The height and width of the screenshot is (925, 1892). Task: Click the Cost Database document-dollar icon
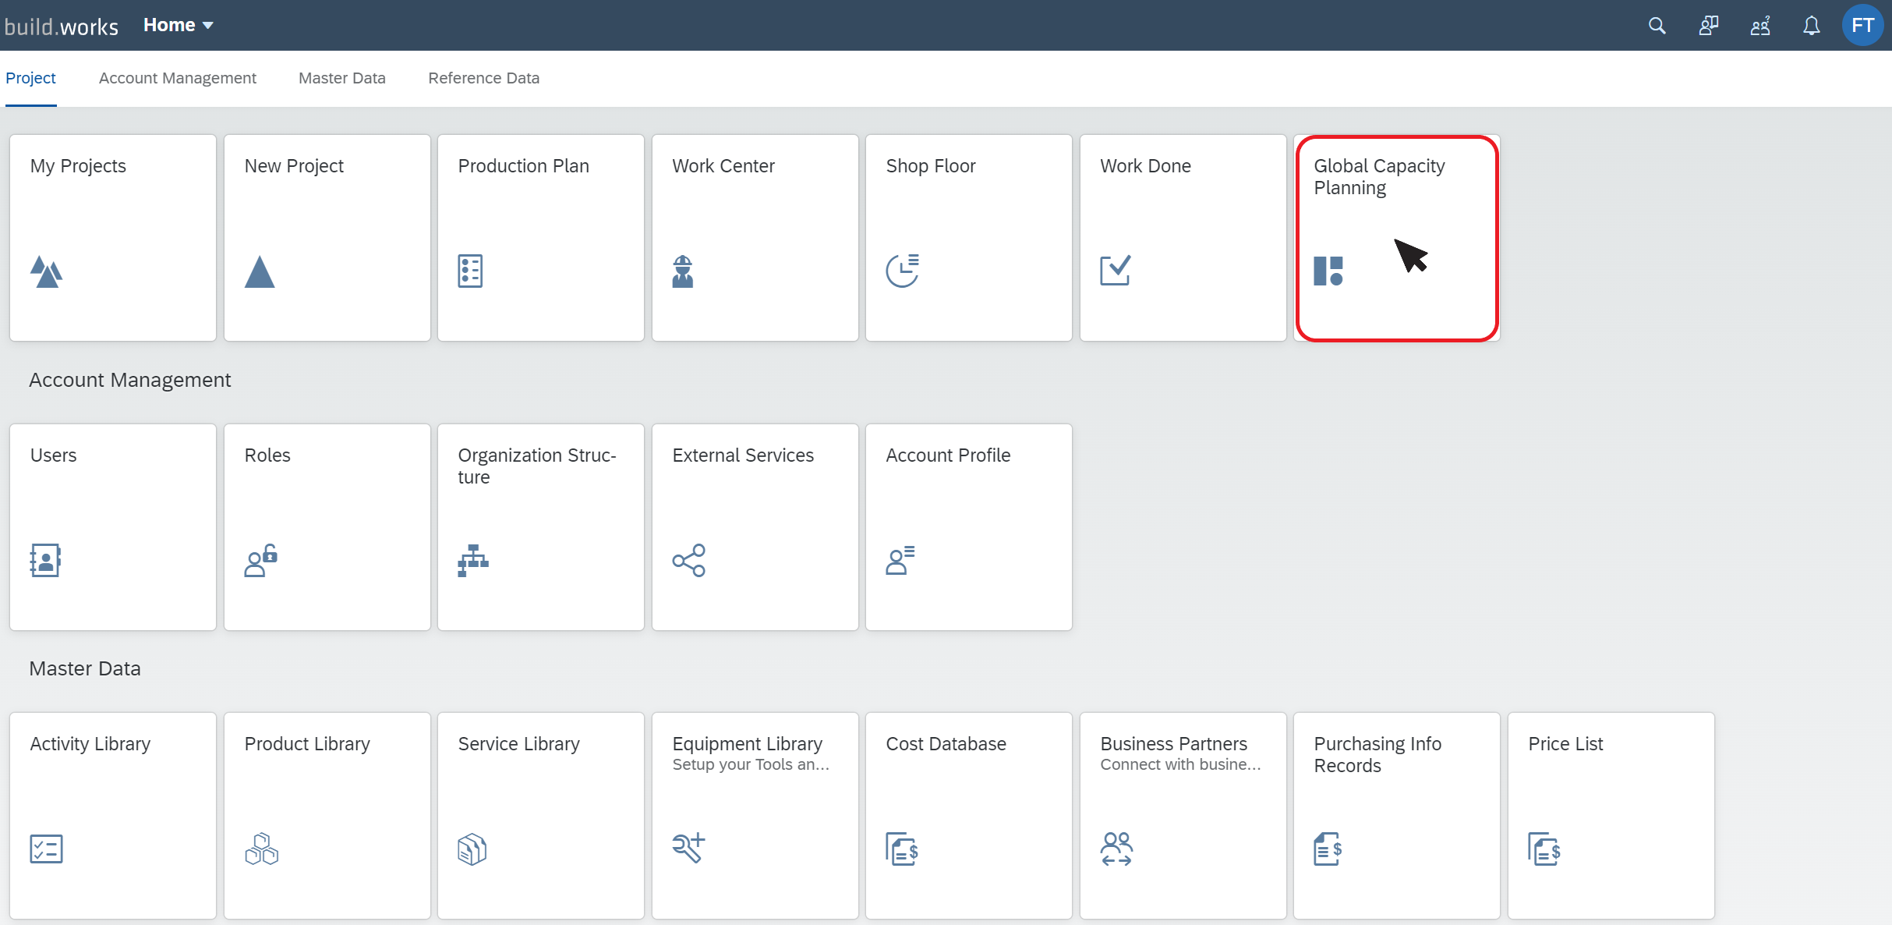point(902,849)
